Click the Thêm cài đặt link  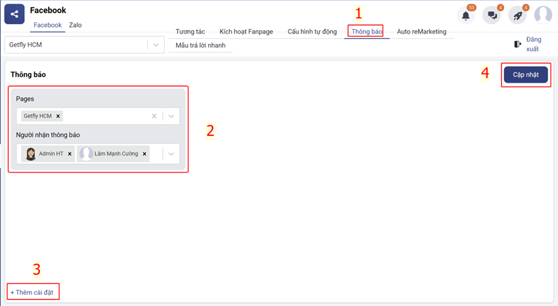pyautogui.click(x=32, y=292)
